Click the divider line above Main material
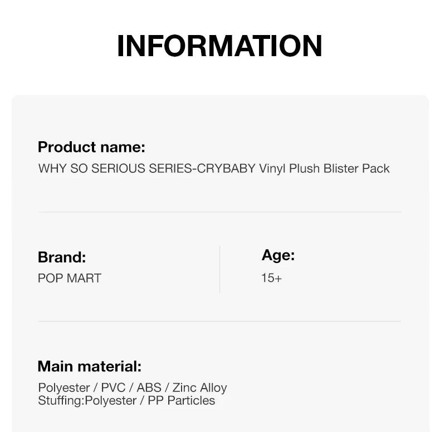The height and width of the screenshot is (432, 440). coord(219,321)
